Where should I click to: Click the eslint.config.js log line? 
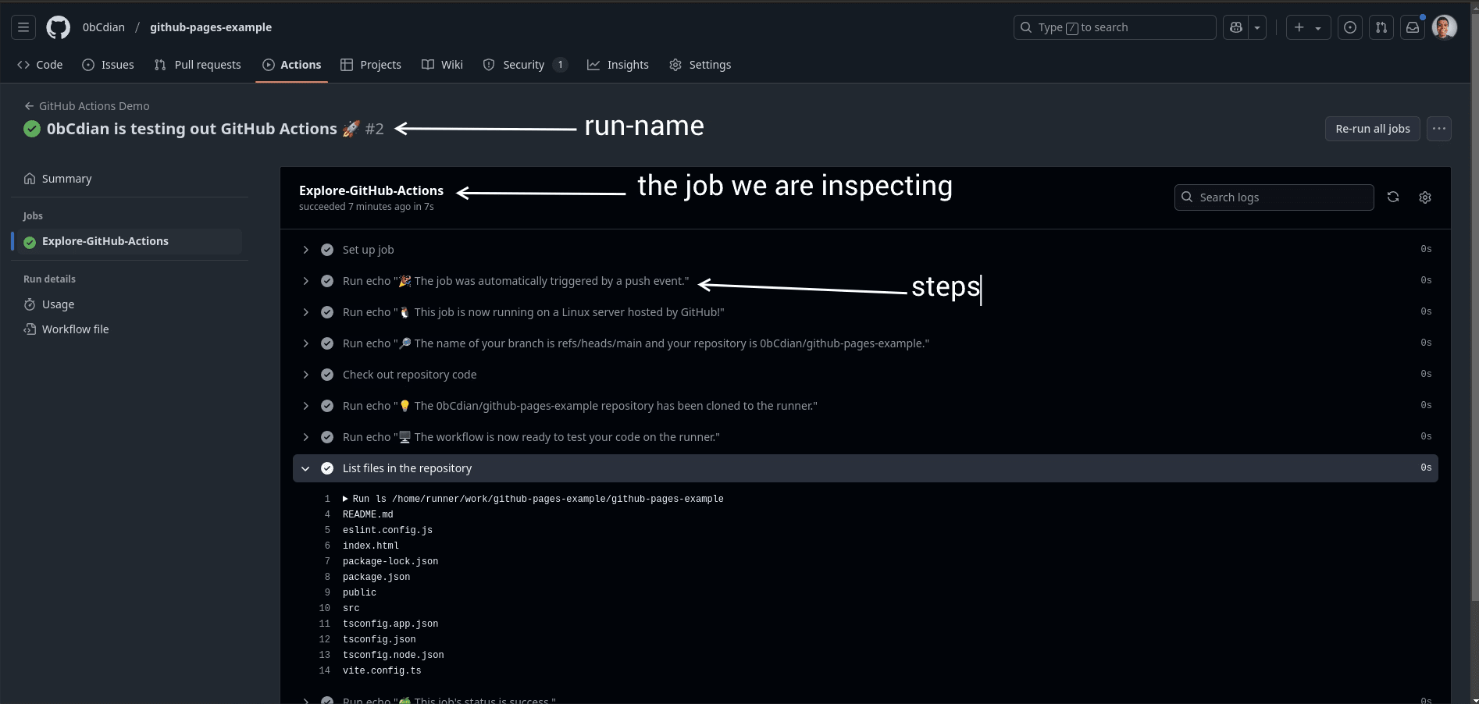click(387, 530)
